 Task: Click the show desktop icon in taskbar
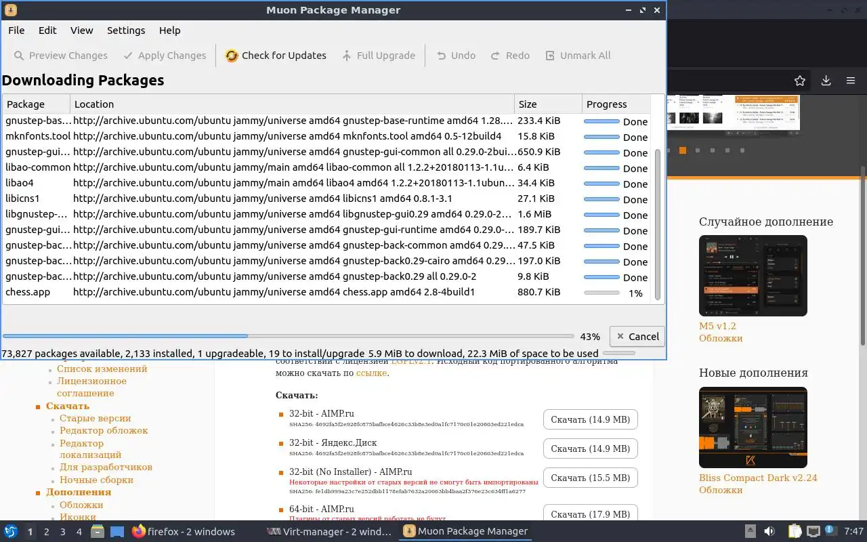(x=117, y=531)
